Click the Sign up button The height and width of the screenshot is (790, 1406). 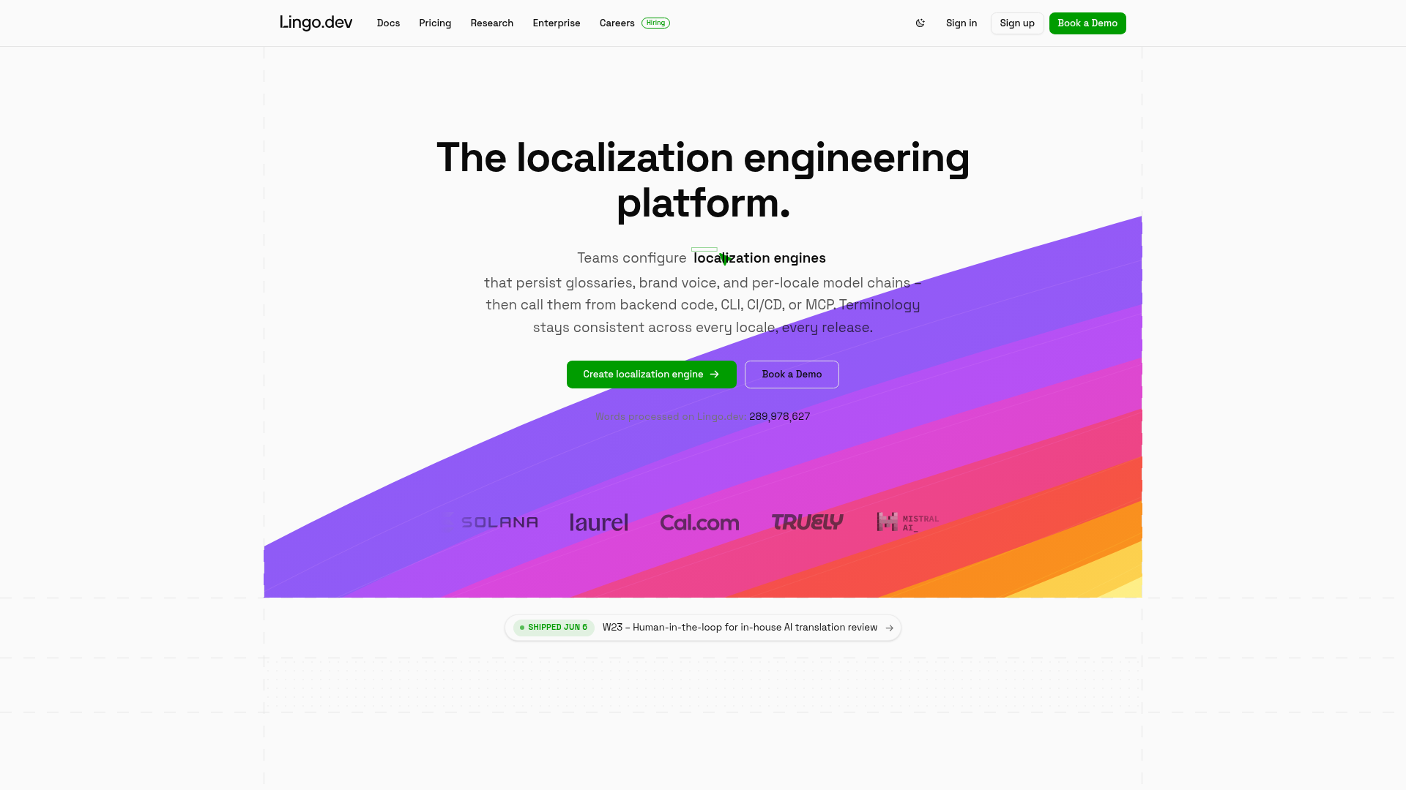coord(1017,23)
